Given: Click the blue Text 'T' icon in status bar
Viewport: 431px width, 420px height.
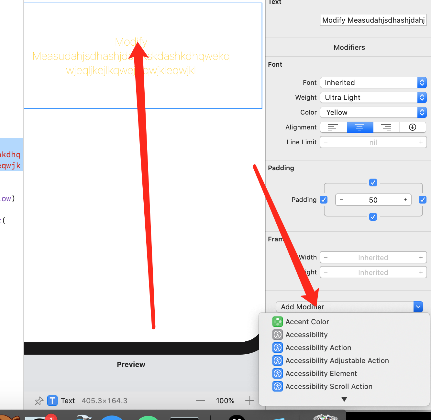Looking at the screenshot, I should coord(52,401).
